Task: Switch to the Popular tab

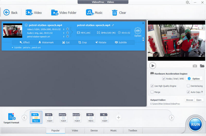Action: tap(55, 130)
